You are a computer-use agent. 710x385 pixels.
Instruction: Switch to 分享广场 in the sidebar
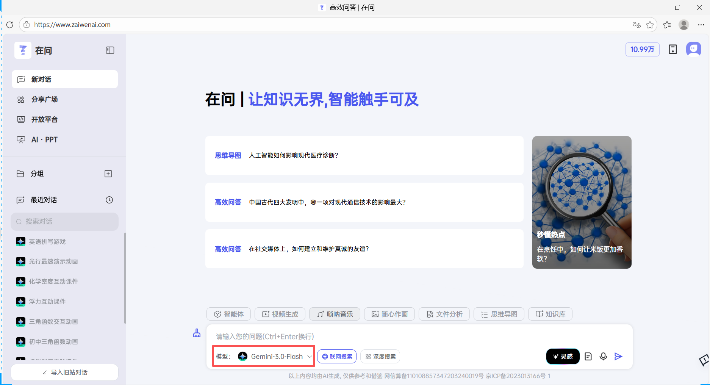pos(44,99)
